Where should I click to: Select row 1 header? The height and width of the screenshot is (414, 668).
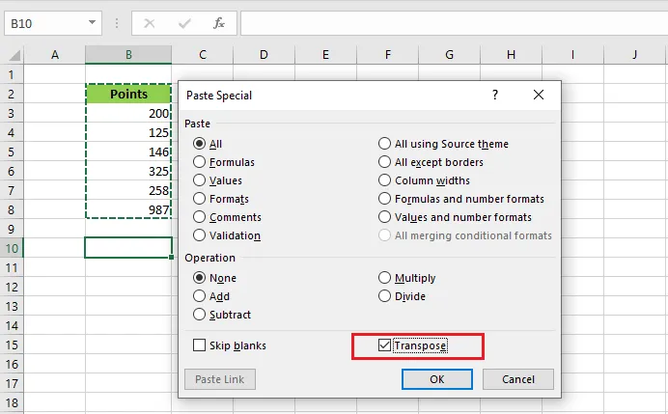coord(12,74)
